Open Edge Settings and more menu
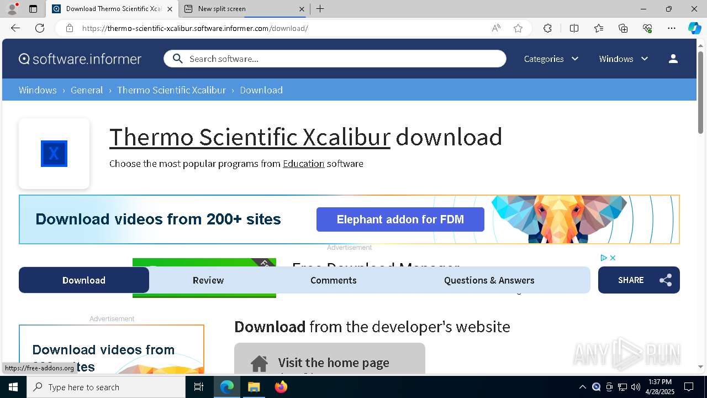The image size is (707, 398). (672, 28)
